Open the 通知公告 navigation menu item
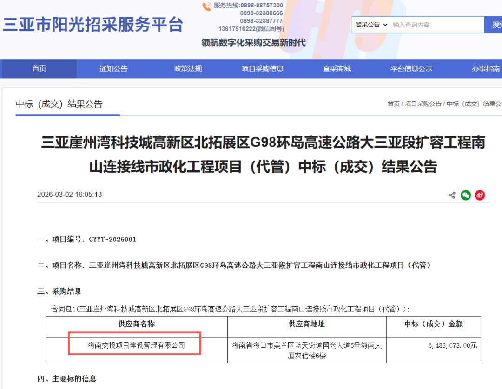The image size is (502, 389). coord(113,69)
